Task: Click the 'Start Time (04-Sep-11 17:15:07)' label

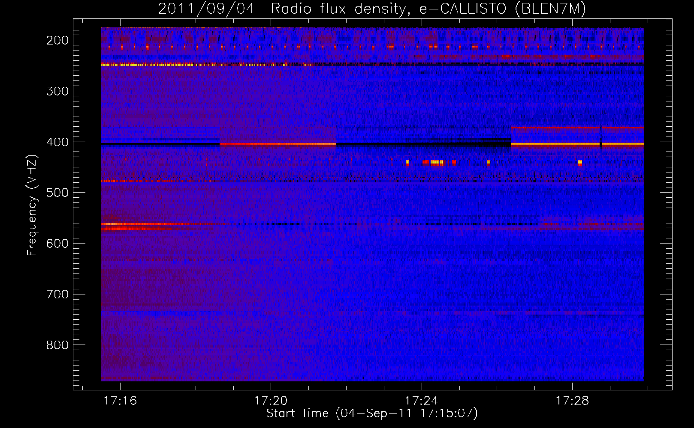Action: click(x=372, y=413)
